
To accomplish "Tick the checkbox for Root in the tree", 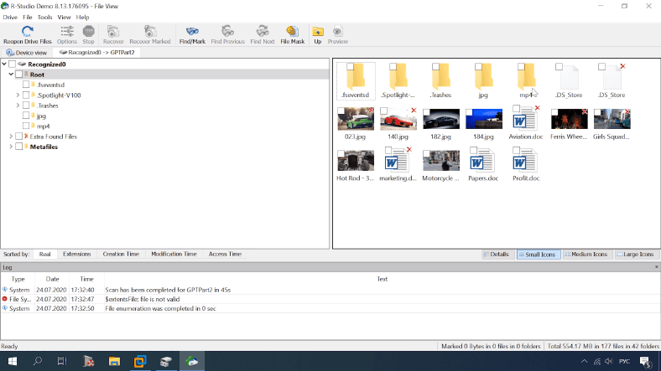I will [18, 75].
